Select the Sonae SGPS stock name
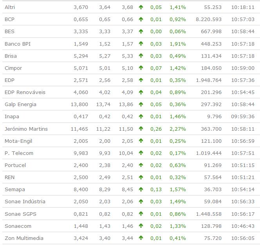Image resolution: width=260 pixels, height=245 pixels. point(20,214)
